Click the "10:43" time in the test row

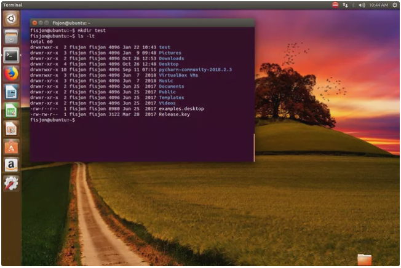click(149, 47)
